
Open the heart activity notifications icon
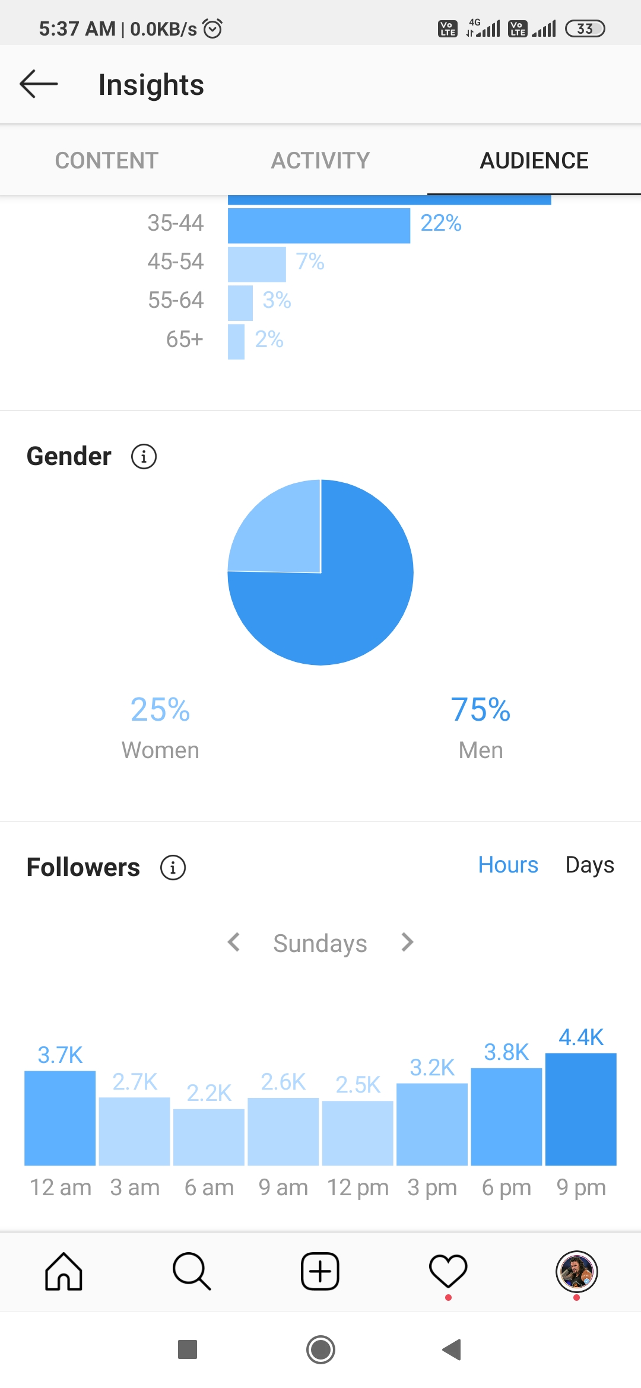(448, 1271)
